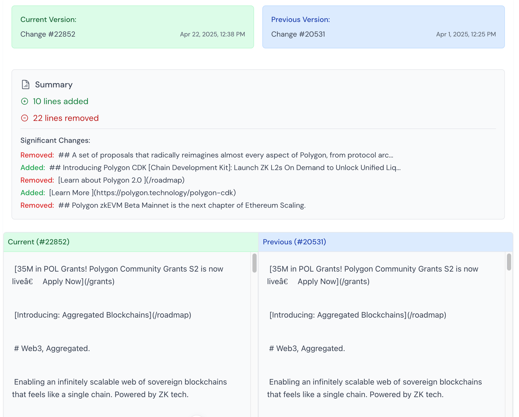Click Change #22852 text
Screen dimensions: 519x417
tap(48, 34)
